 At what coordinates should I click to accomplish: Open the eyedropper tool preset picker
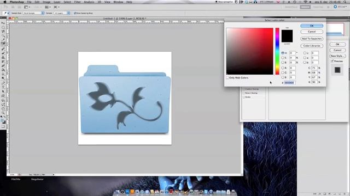click(6, 13)
